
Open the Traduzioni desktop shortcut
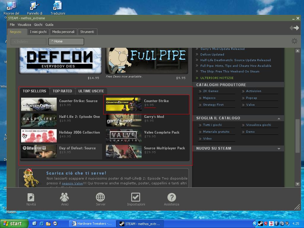point(58,8)
